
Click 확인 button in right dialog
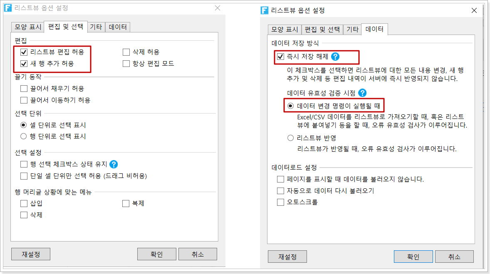coord(413,257)
